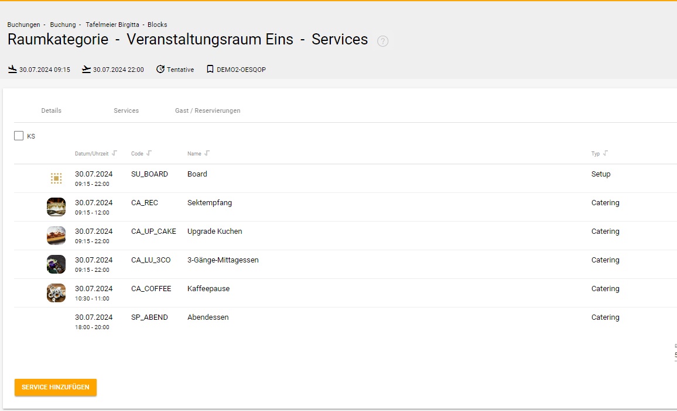Select the CA_REC code cell

click(x=145, y=202)
